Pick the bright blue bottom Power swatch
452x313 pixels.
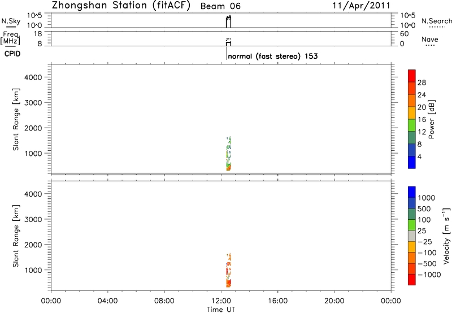coord(412,162)
